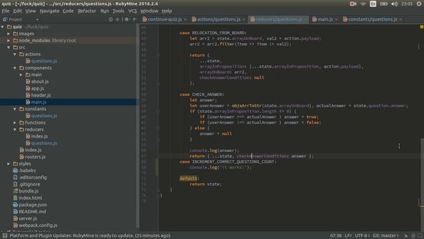
Task: Collapse the quiz root folder
Action: (3, 27)
